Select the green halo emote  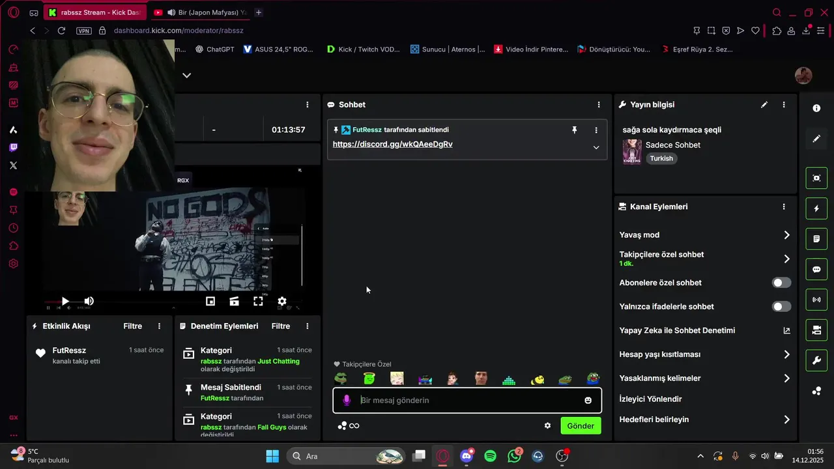(x=369, y=378)
